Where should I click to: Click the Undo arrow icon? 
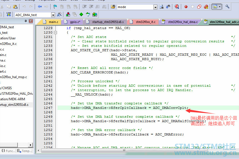click(24, 7)
